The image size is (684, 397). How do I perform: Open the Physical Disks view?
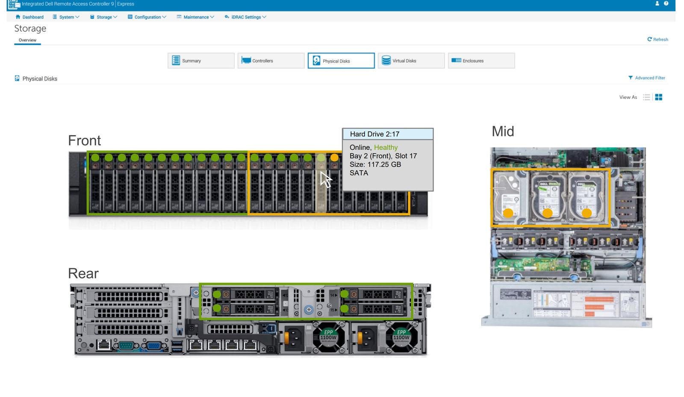[341, 60]
